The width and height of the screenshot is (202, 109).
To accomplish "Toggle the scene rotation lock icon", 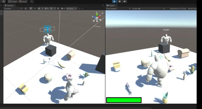I will (102, 13).
